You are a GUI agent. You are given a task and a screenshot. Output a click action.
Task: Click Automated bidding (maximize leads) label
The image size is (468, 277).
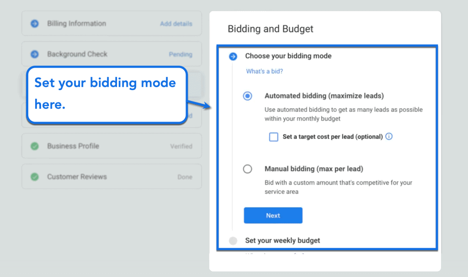click(324, 96)
